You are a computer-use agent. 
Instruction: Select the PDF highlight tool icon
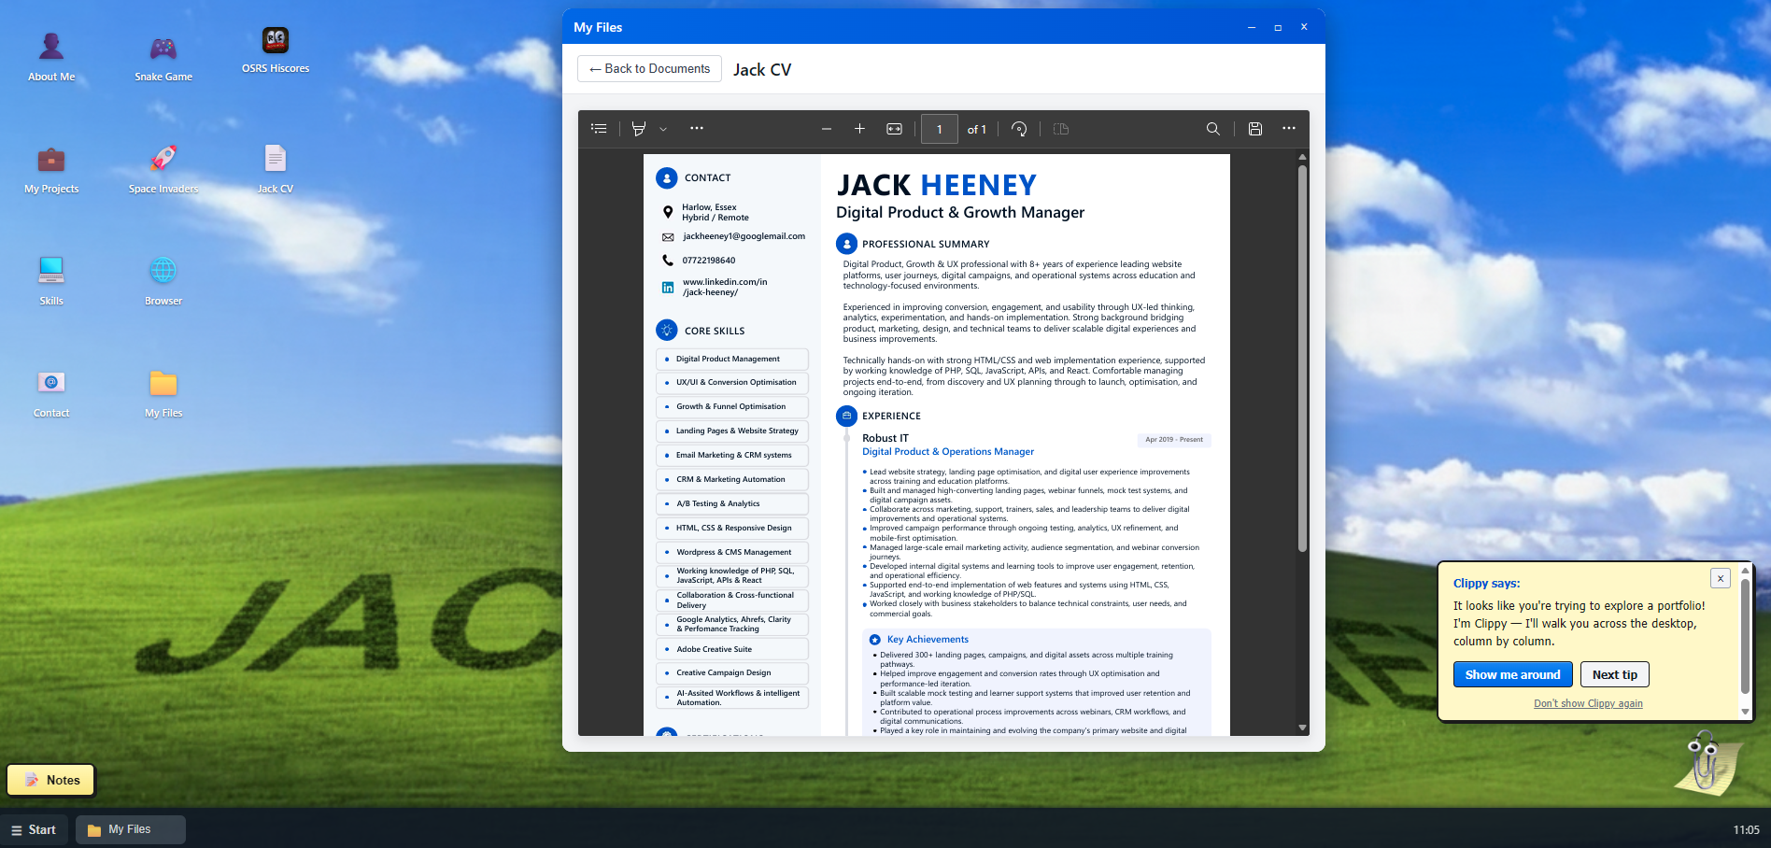[x=639, y=129]
